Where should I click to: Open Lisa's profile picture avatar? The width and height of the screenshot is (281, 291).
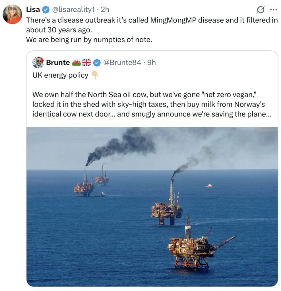pyautogui.click(x=12, y=14)
